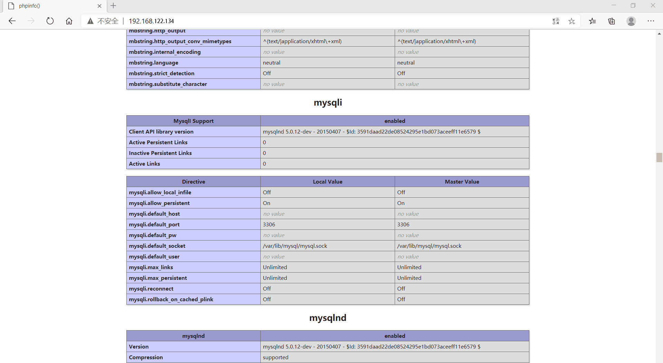Open the favorites list

pos(593,21)
